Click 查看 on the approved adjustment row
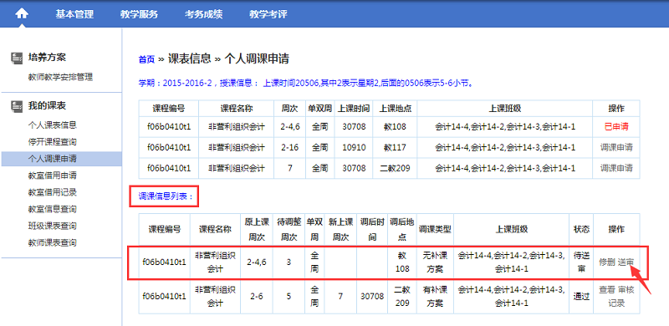 [x=607, y=290]
